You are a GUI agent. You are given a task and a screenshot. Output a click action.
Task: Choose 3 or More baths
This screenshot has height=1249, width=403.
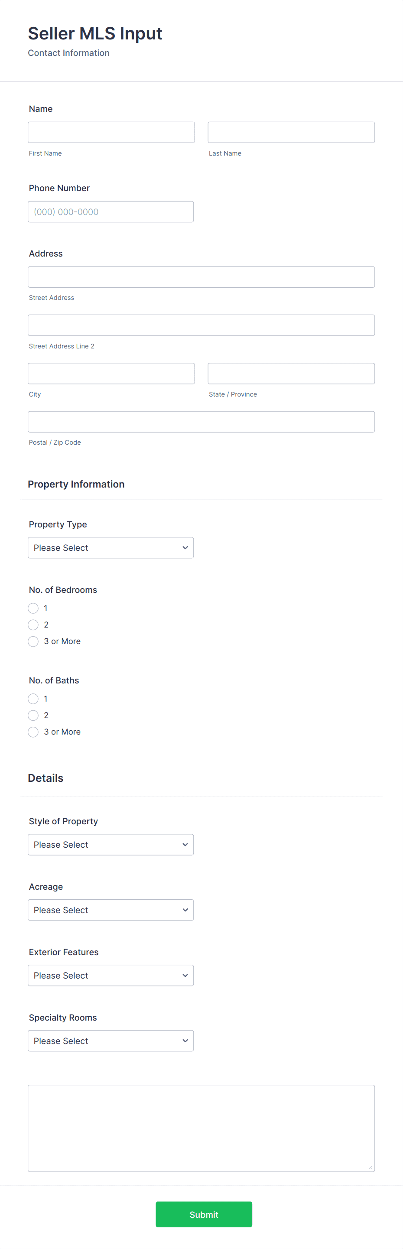[x=33, y=732]
